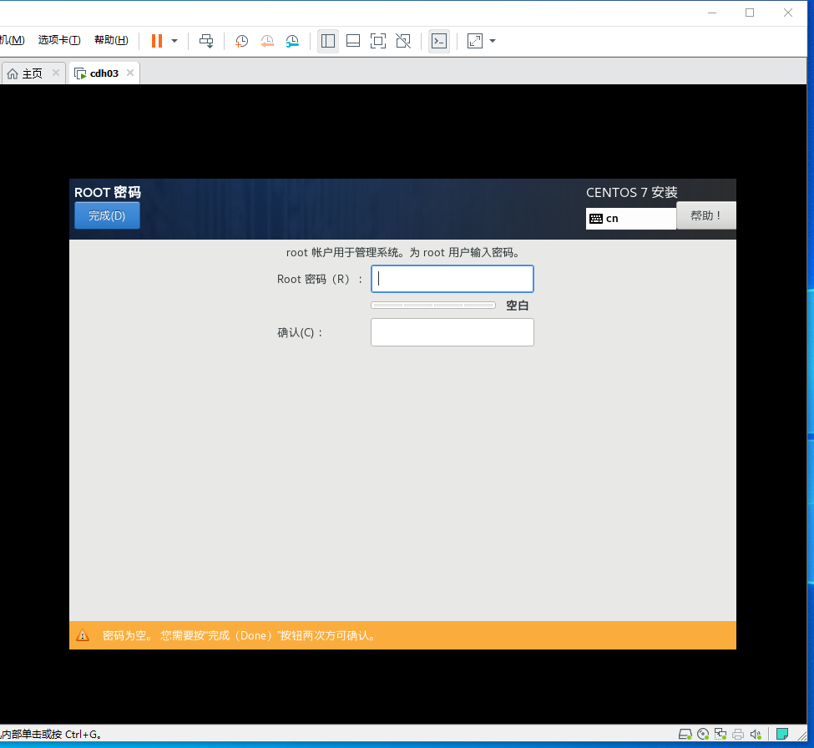Switch to Unity mode icon
This screenshot has height=748, width=814.
403,41
